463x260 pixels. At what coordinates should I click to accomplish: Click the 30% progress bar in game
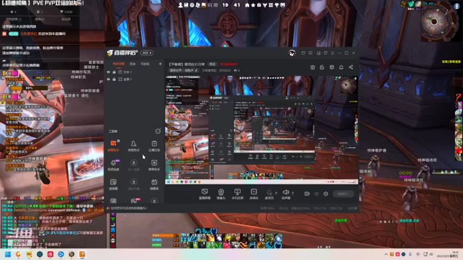coord(29,88)
